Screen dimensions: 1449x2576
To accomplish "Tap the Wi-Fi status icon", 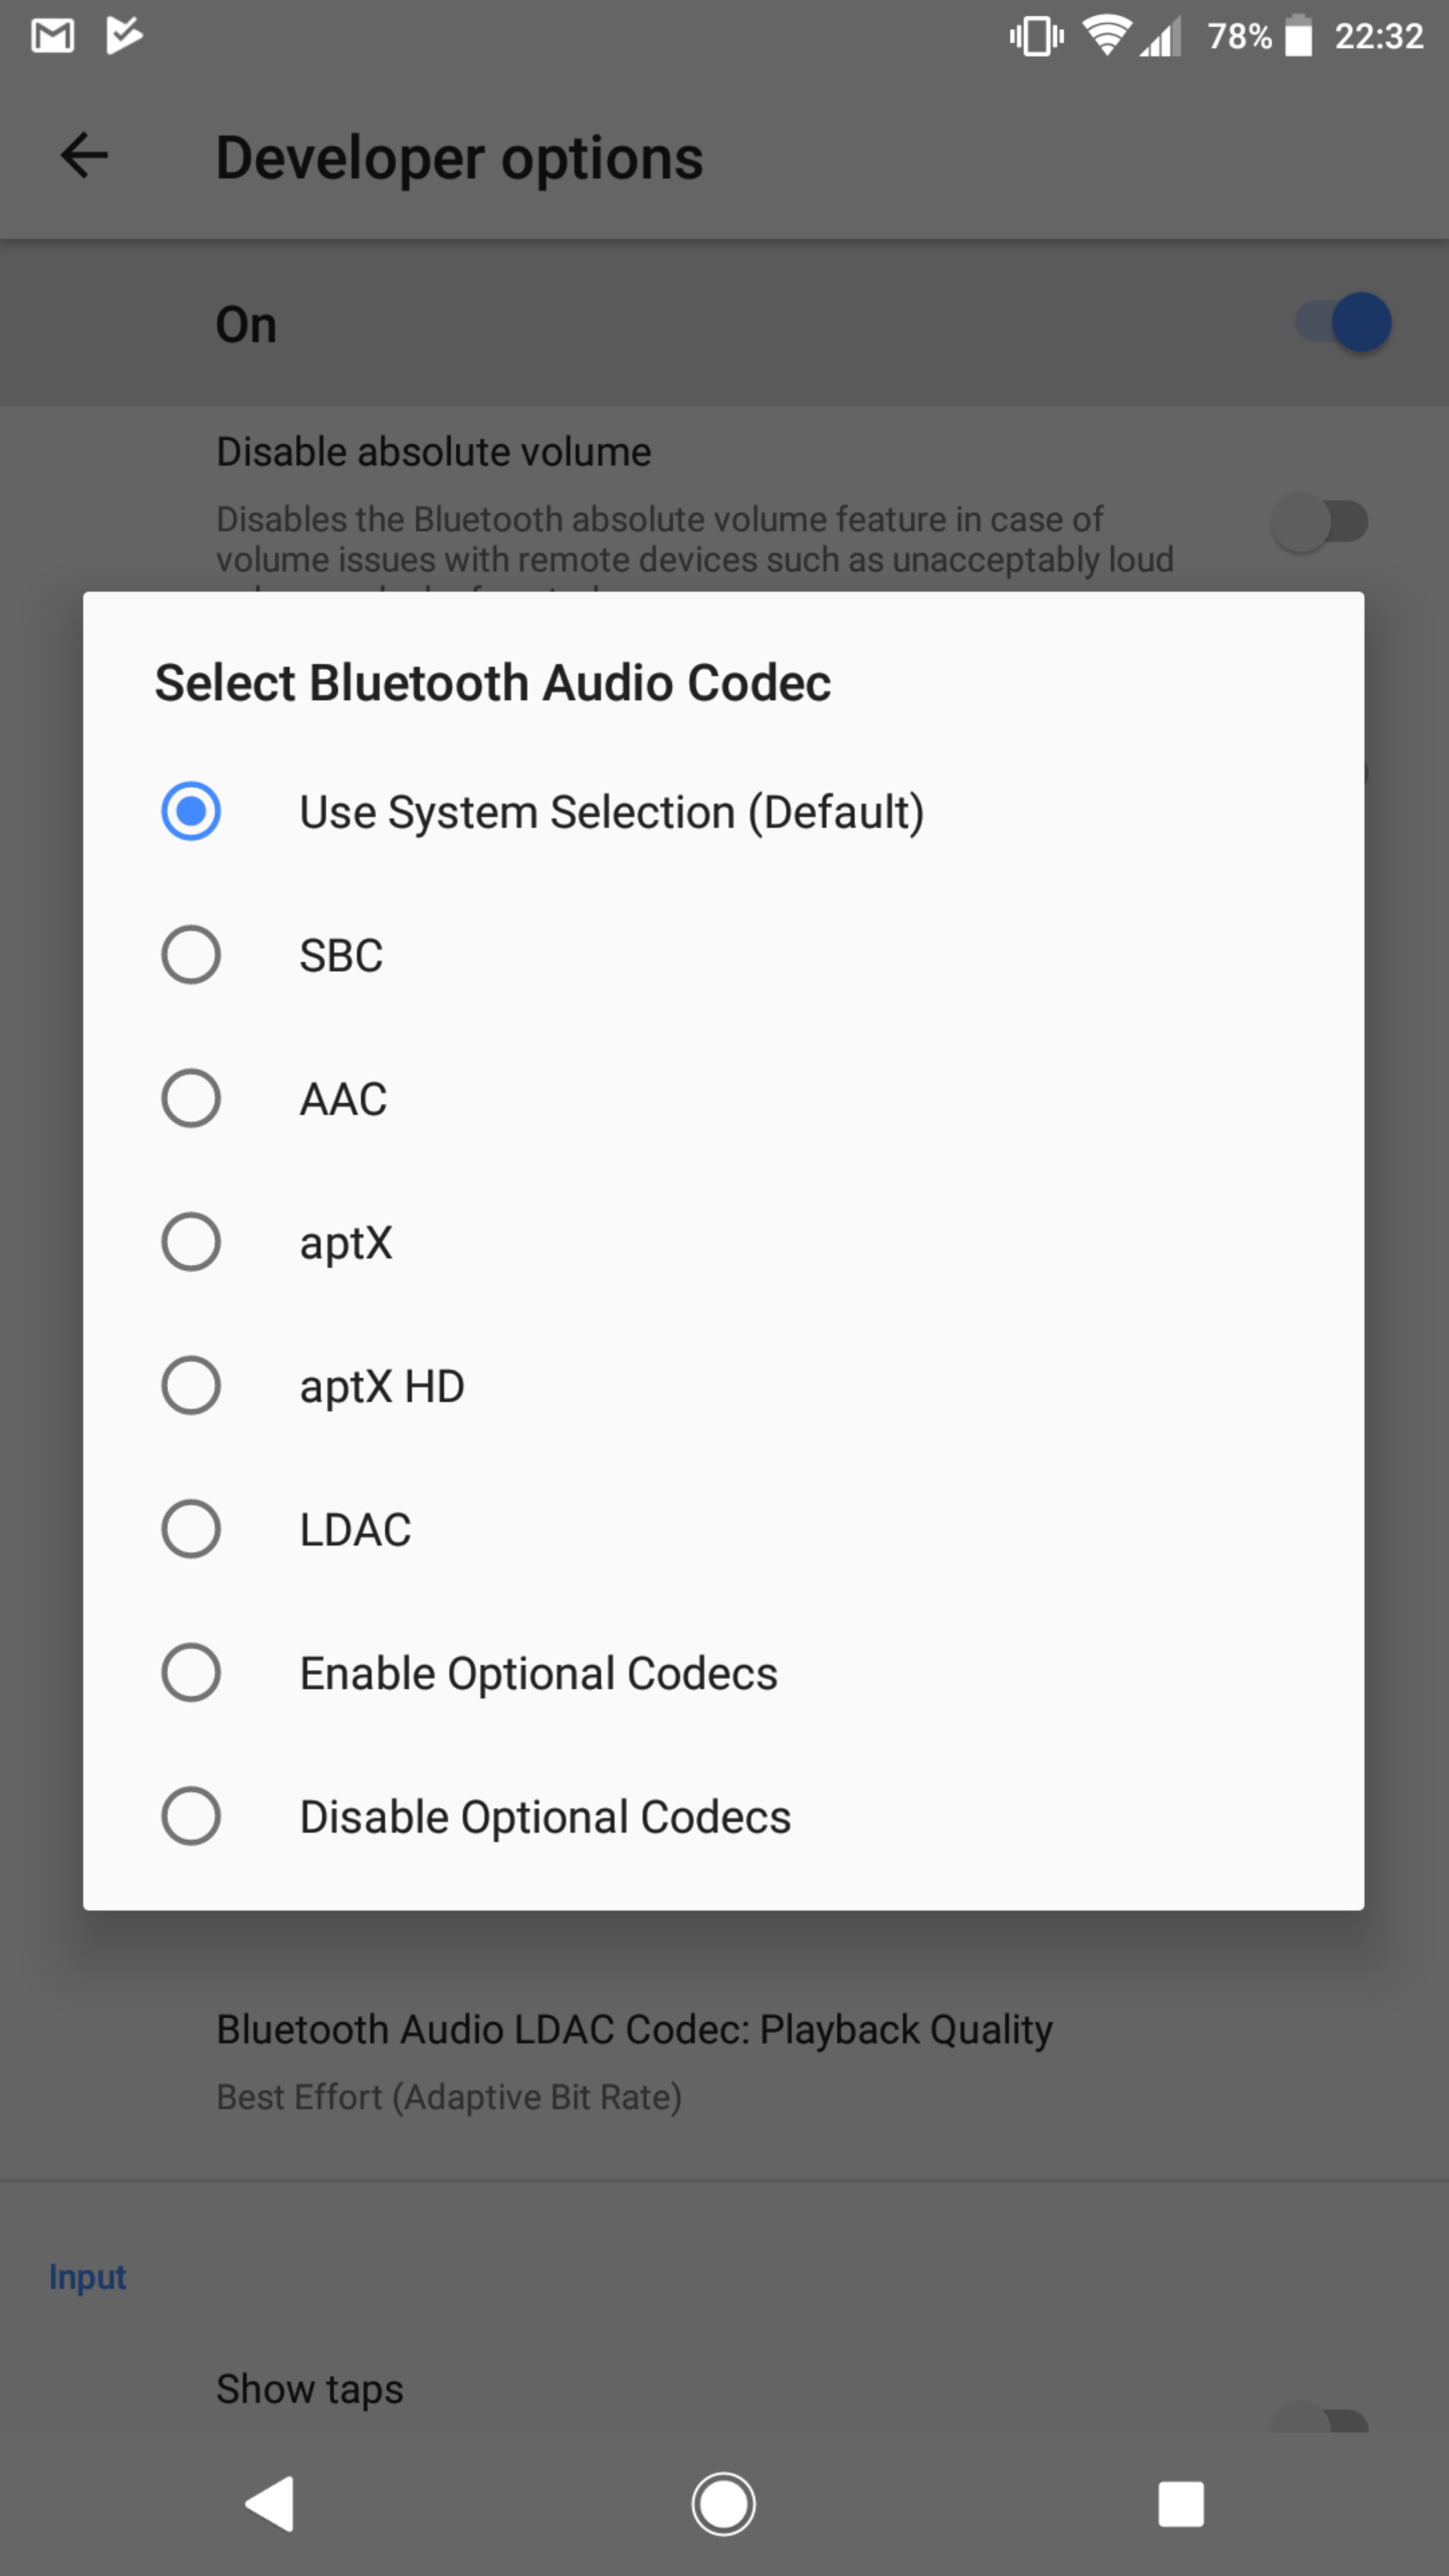I will (x=1106, y=36).
